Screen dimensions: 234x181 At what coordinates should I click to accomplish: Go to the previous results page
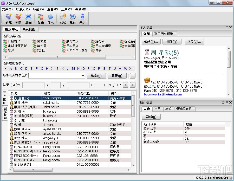pos(125,85)
